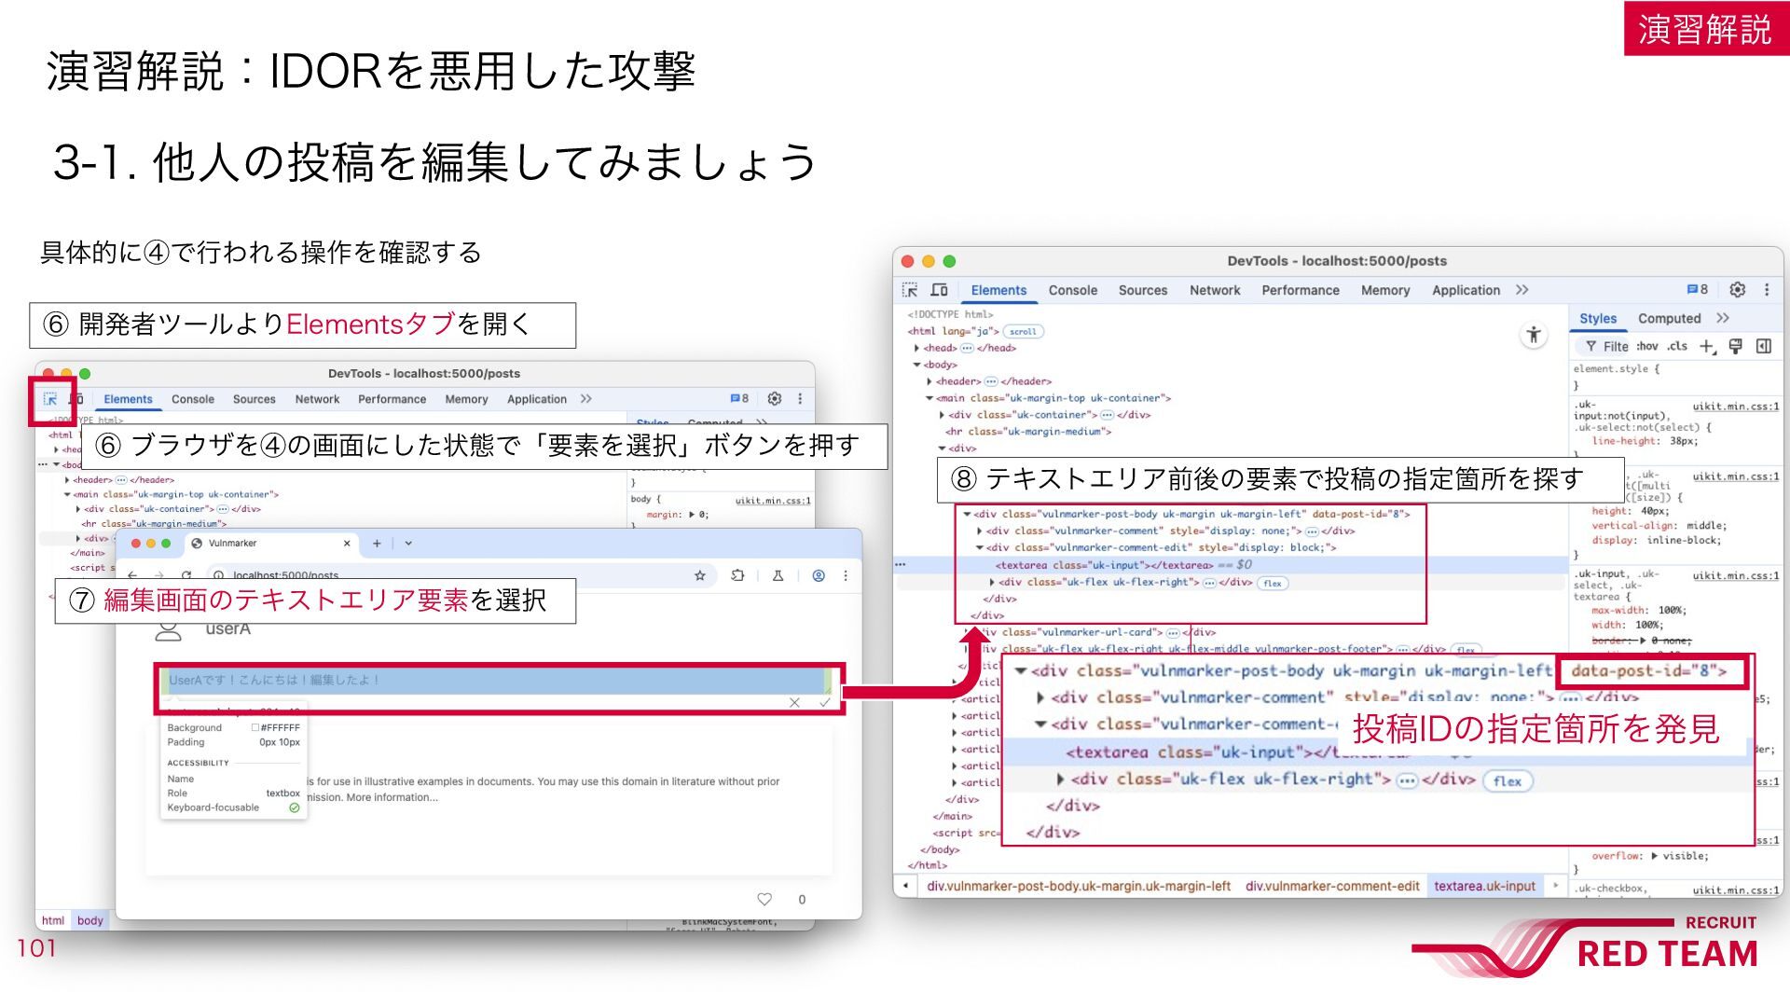1790x1007 pixels.
Task: Open the computed styles sidebar icon
Action: (x=1764, y=347)
